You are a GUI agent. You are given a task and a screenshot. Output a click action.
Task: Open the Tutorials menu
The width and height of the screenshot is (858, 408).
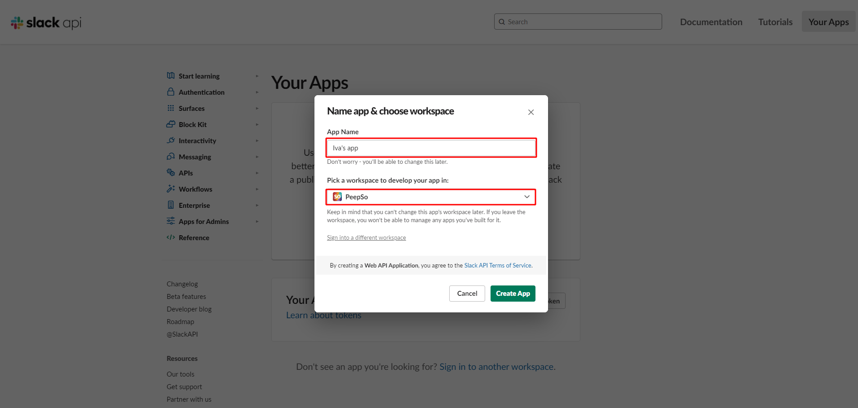pos(775,22)
